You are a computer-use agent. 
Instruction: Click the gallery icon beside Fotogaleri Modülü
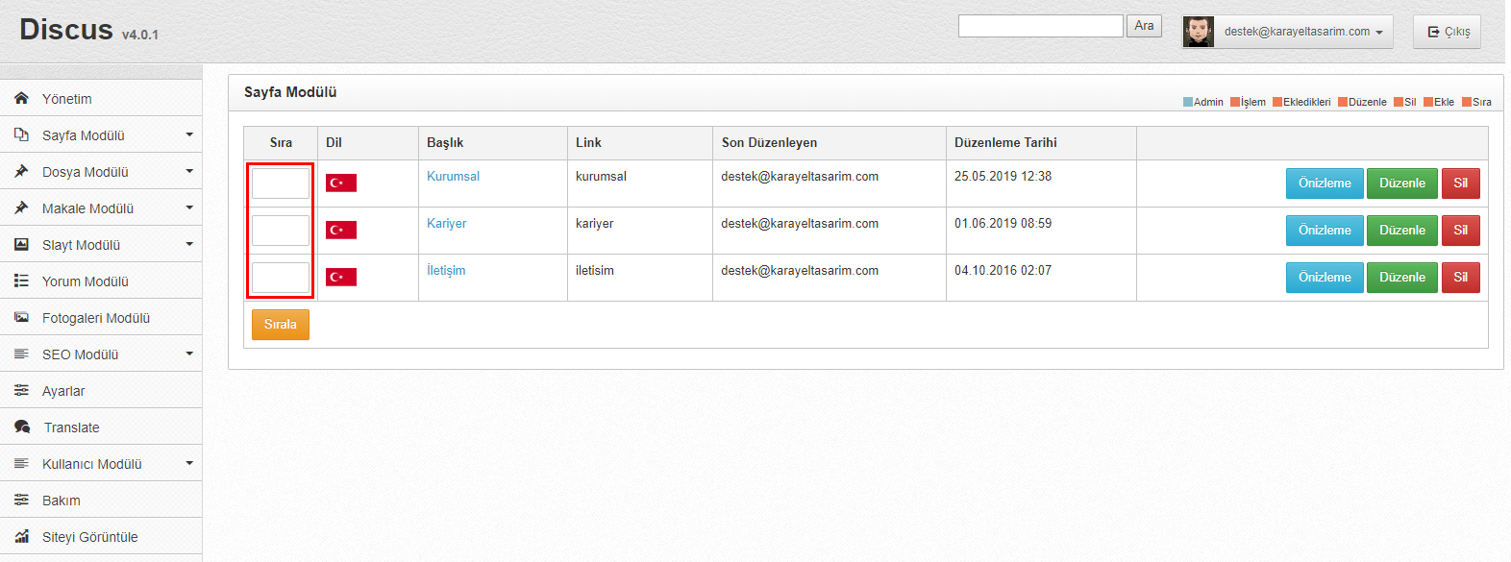click(x=21, y=317)
